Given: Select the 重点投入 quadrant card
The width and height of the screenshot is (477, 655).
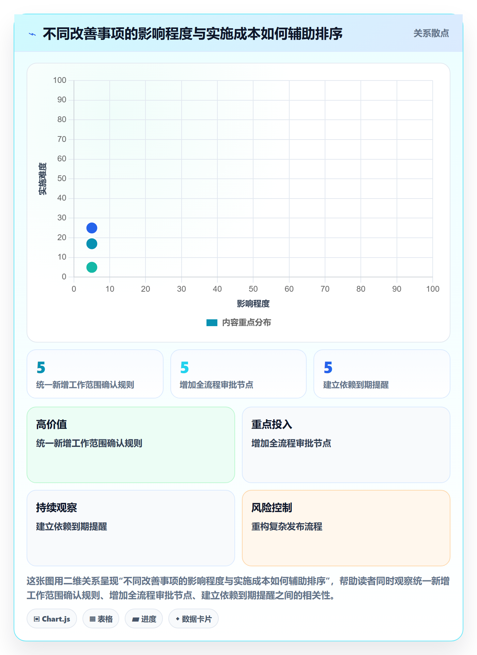Looking at the screenshot, I should click(x=346, y=445).
